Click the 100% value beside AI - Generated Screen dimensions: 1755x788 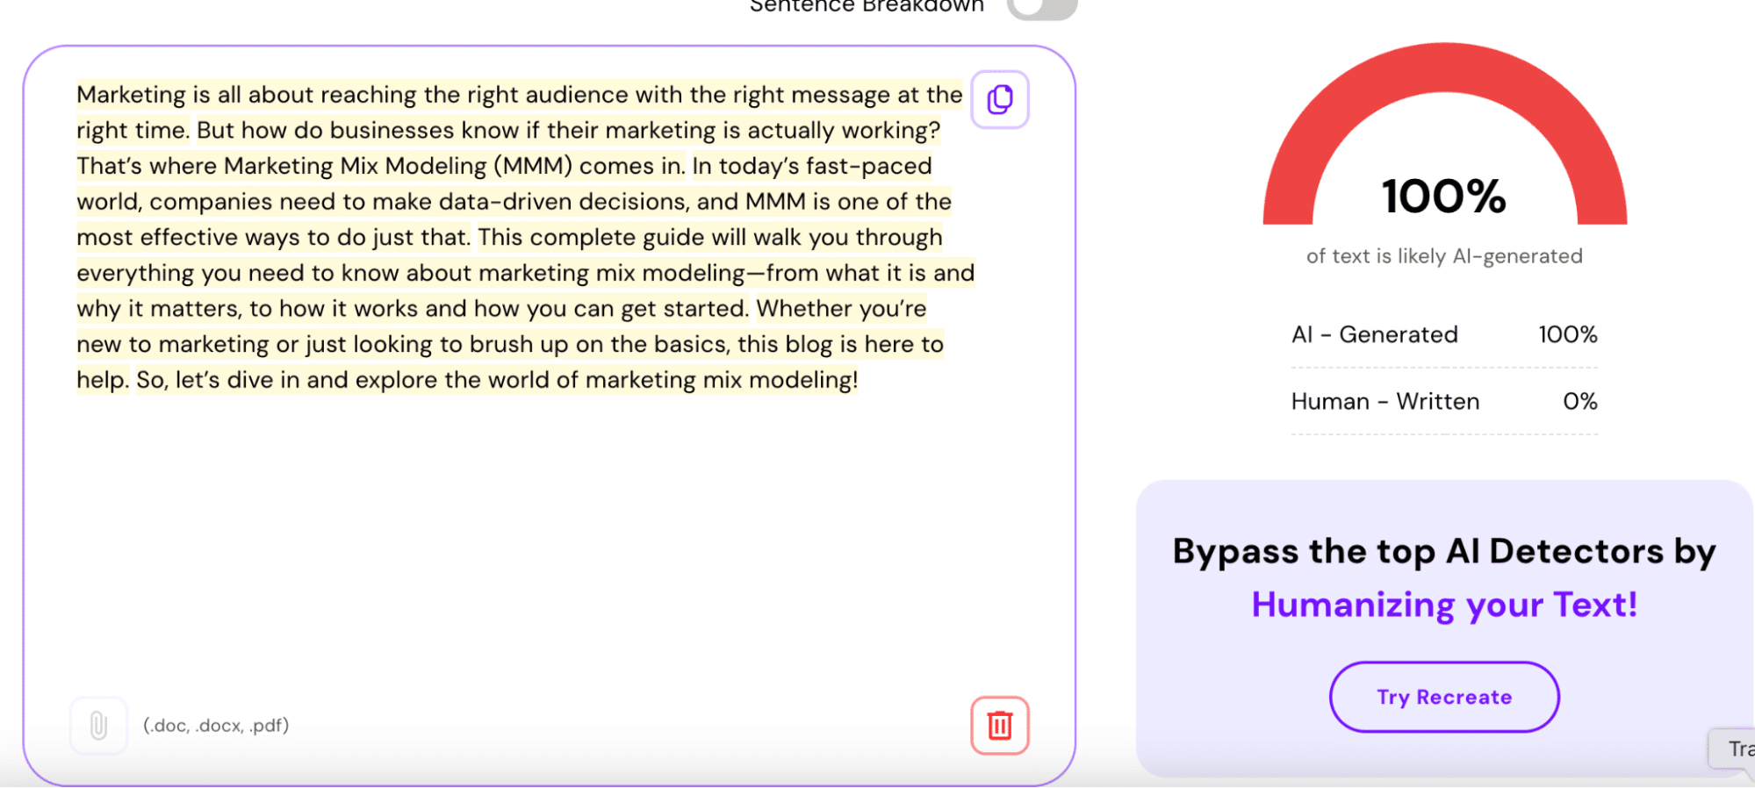tap(1568, 334)
